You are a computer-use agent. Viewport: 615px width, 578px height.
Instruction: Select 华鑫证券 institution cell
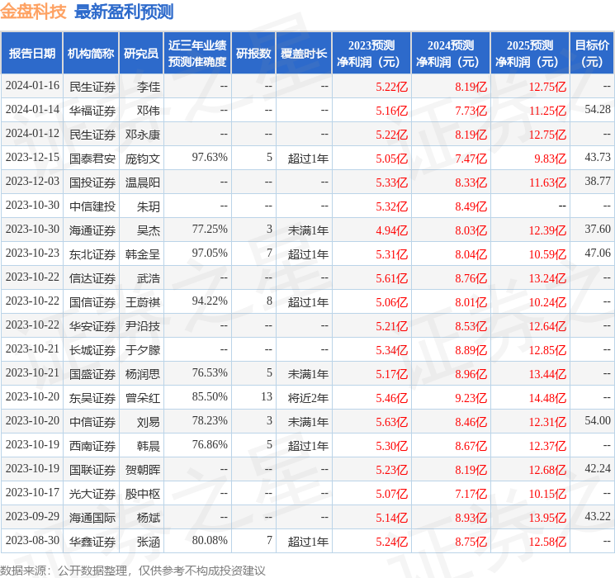tap(92, 542)
